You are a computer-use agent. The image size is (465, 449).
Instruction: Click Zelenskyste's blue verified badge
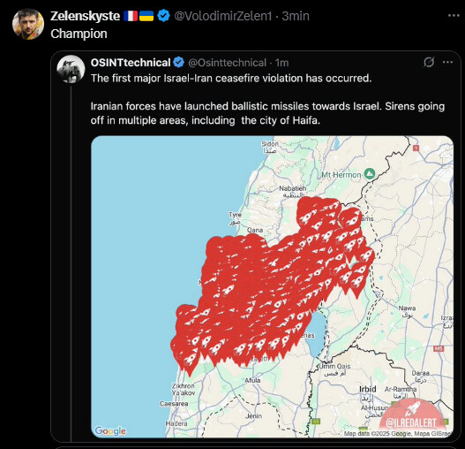pos(163,16)
